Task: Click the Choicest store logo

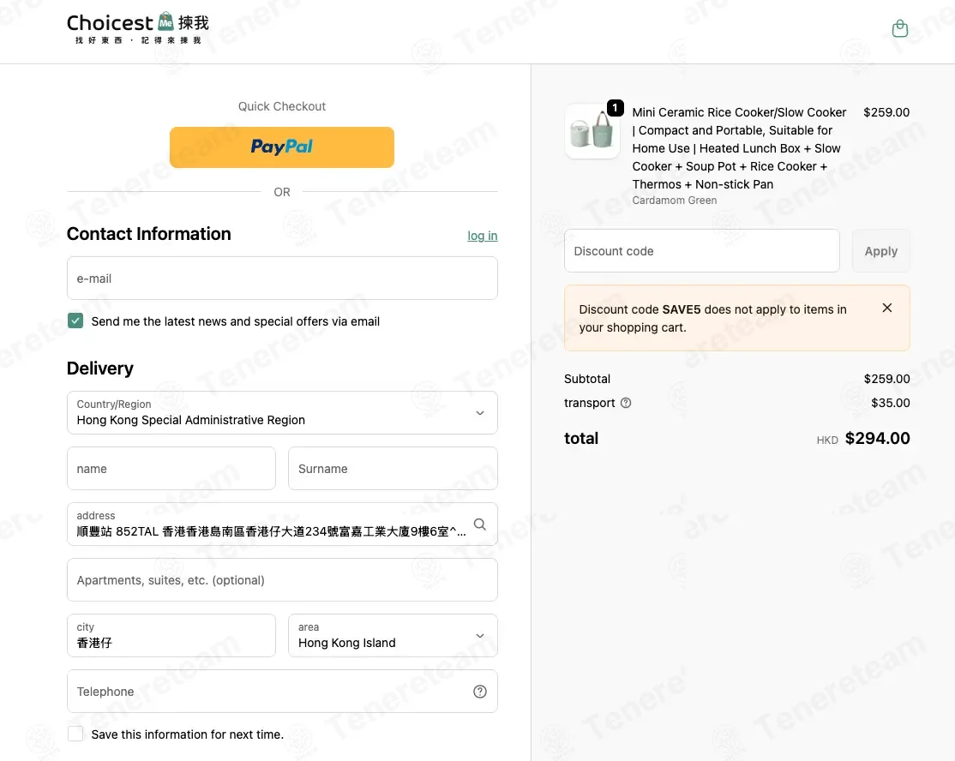Action: click(x=138, y=28)
